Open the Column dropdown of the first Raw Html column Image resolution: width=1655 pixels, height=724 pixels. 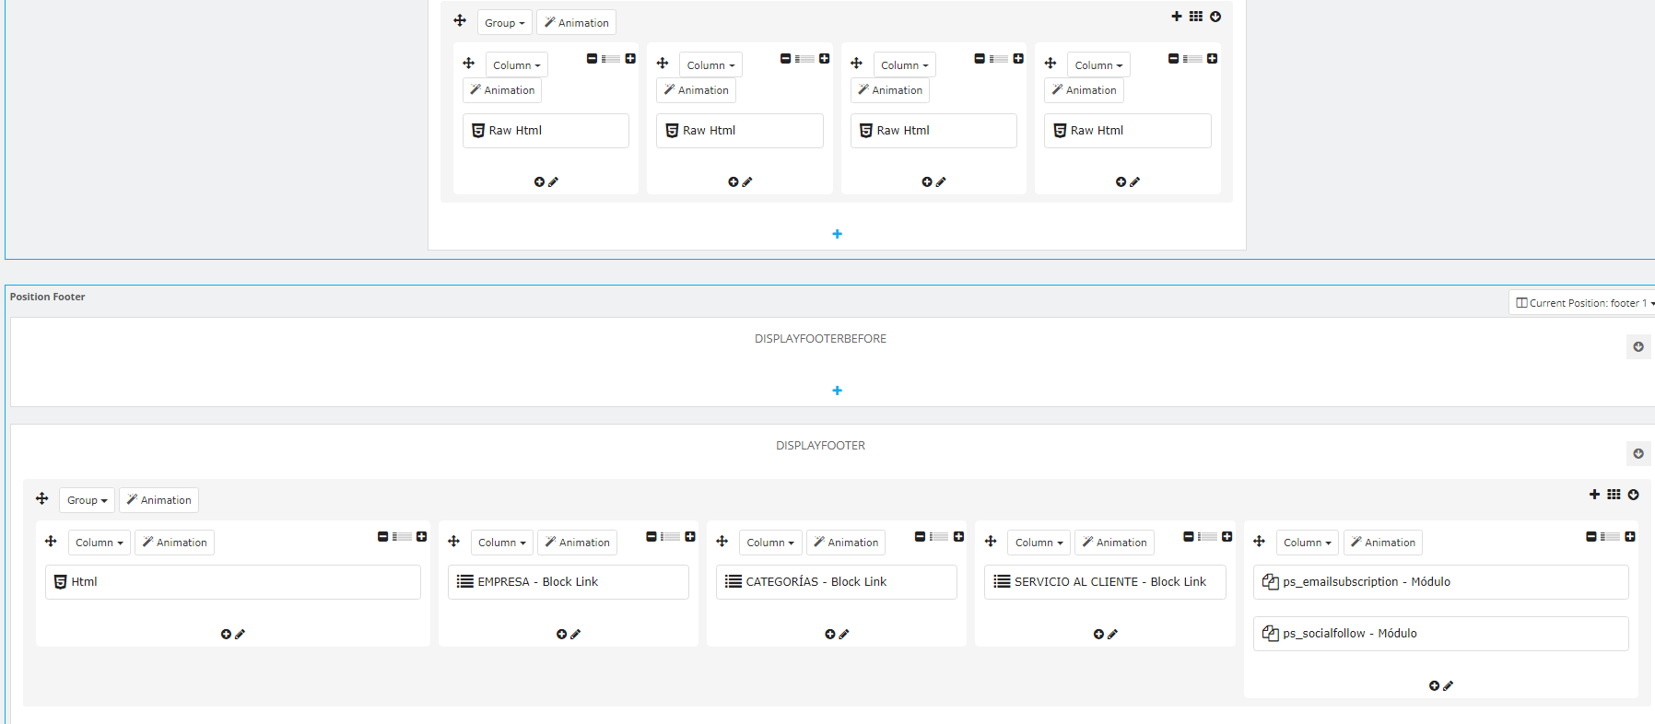pos(517,65)
